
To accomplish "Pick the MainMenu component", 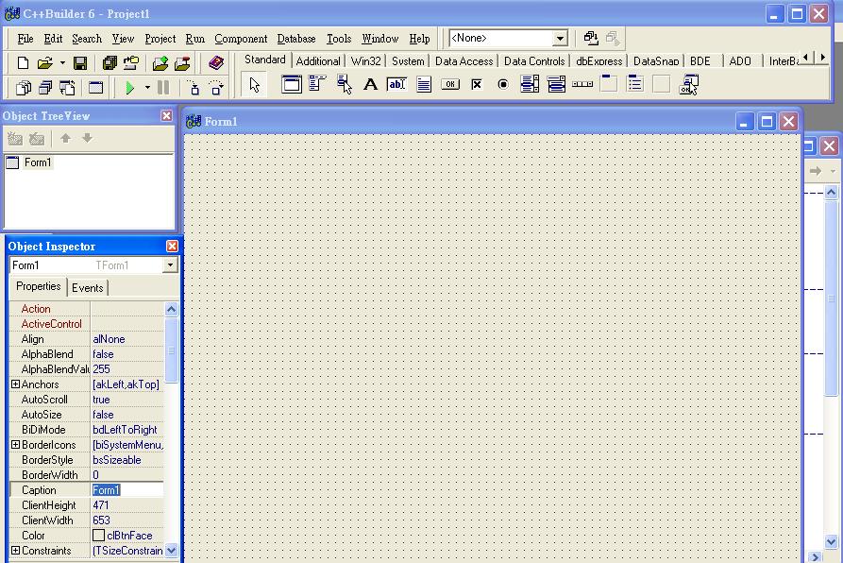I will (318, 84).
